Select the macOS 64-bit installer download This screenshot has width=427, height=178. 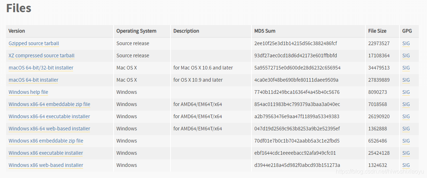click(34, 80)
